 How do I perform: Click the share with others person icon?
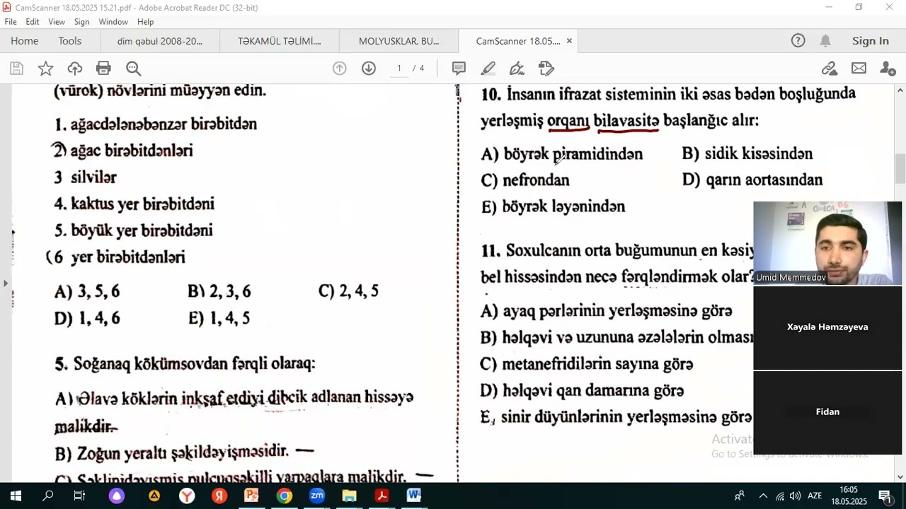point(888,69)
